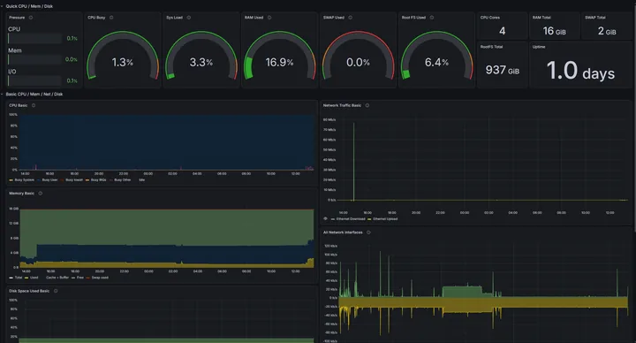Click the All Network Interfaces panel title
Image resolution: width=636 pixels, height=343 pixels.
(343, 232)
